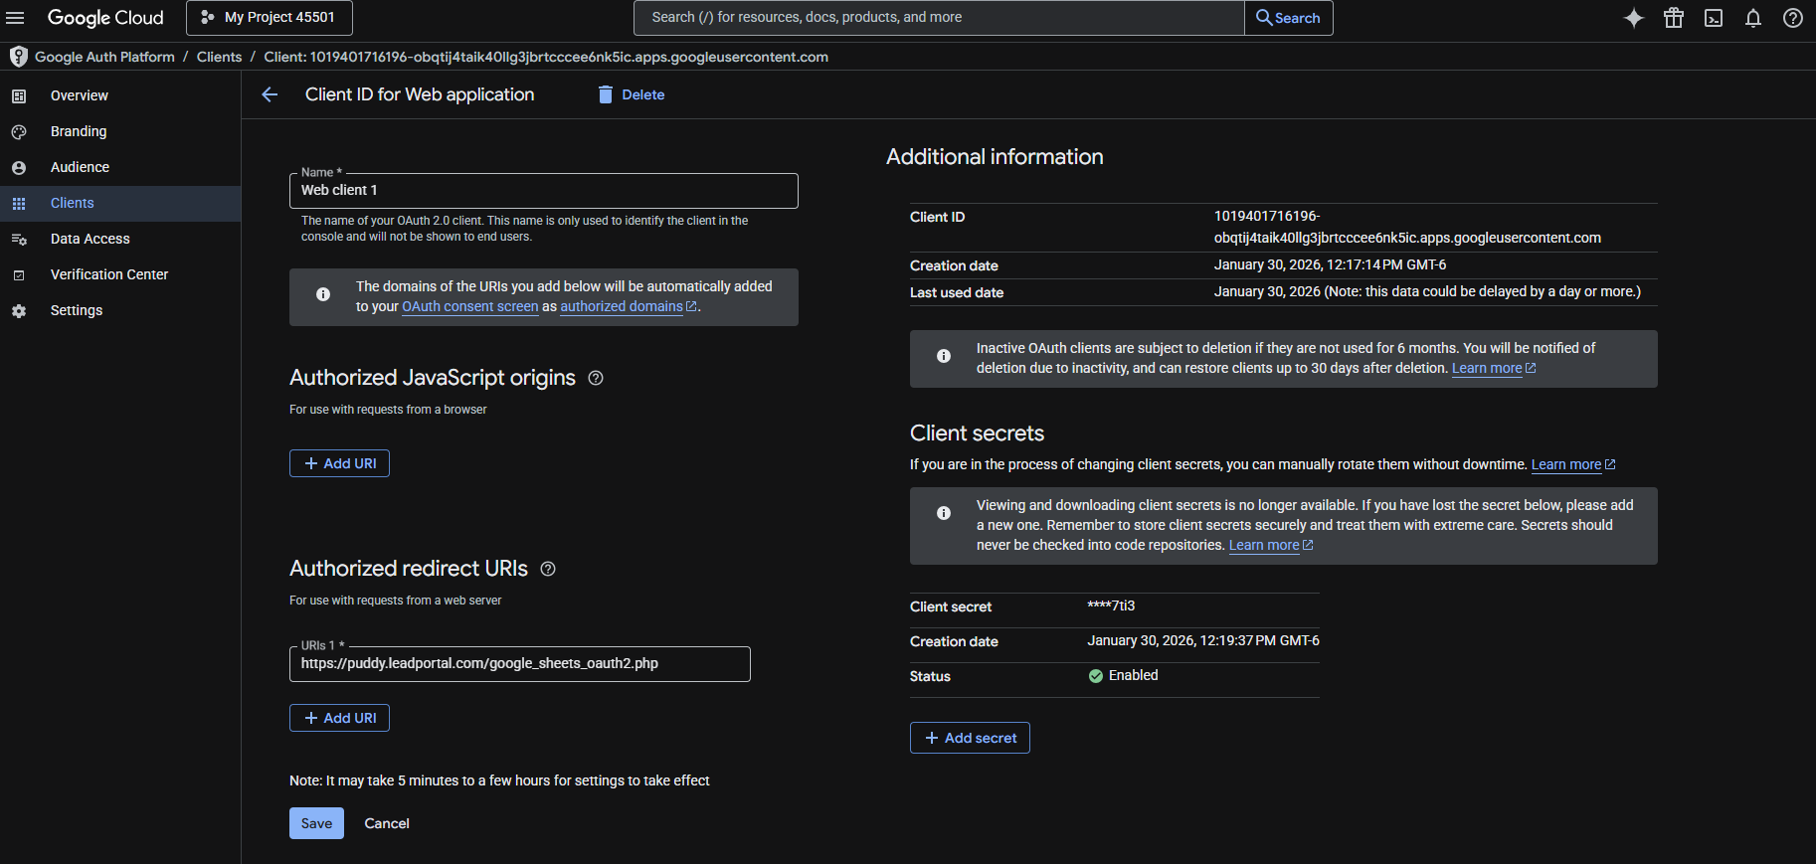Viewport: 1816px width, 864px height.
Task: Click the gift free trial icon
Action: (x=1674, y=18)
